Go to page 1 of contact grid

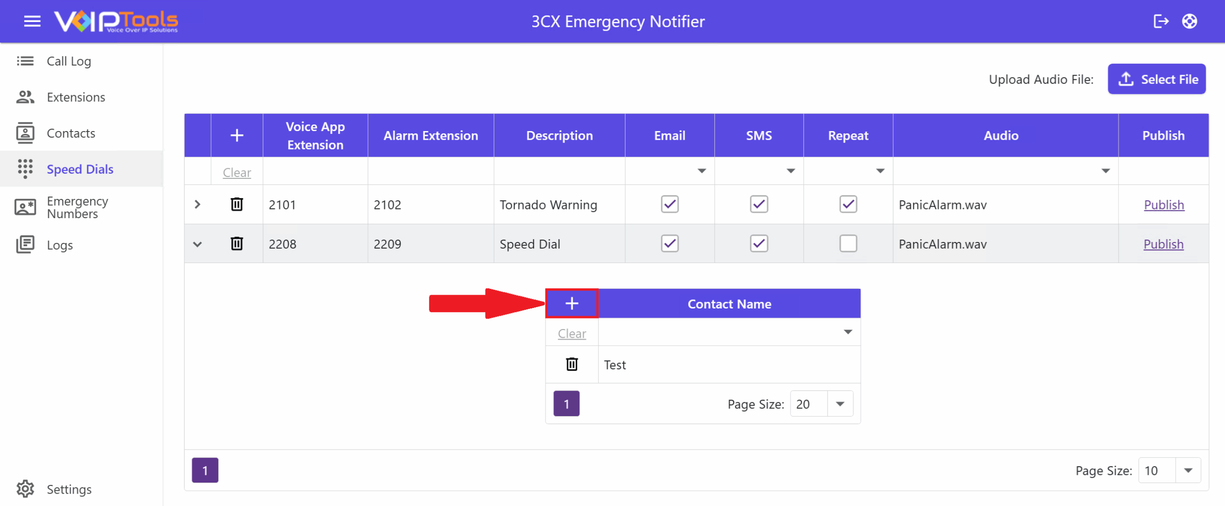pyautogui.click(x=567, y=404)
